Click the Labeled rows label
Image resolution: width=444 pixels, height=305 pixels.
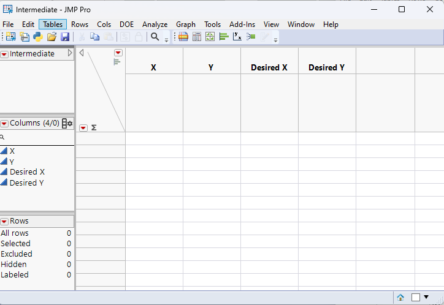[15, 275]
